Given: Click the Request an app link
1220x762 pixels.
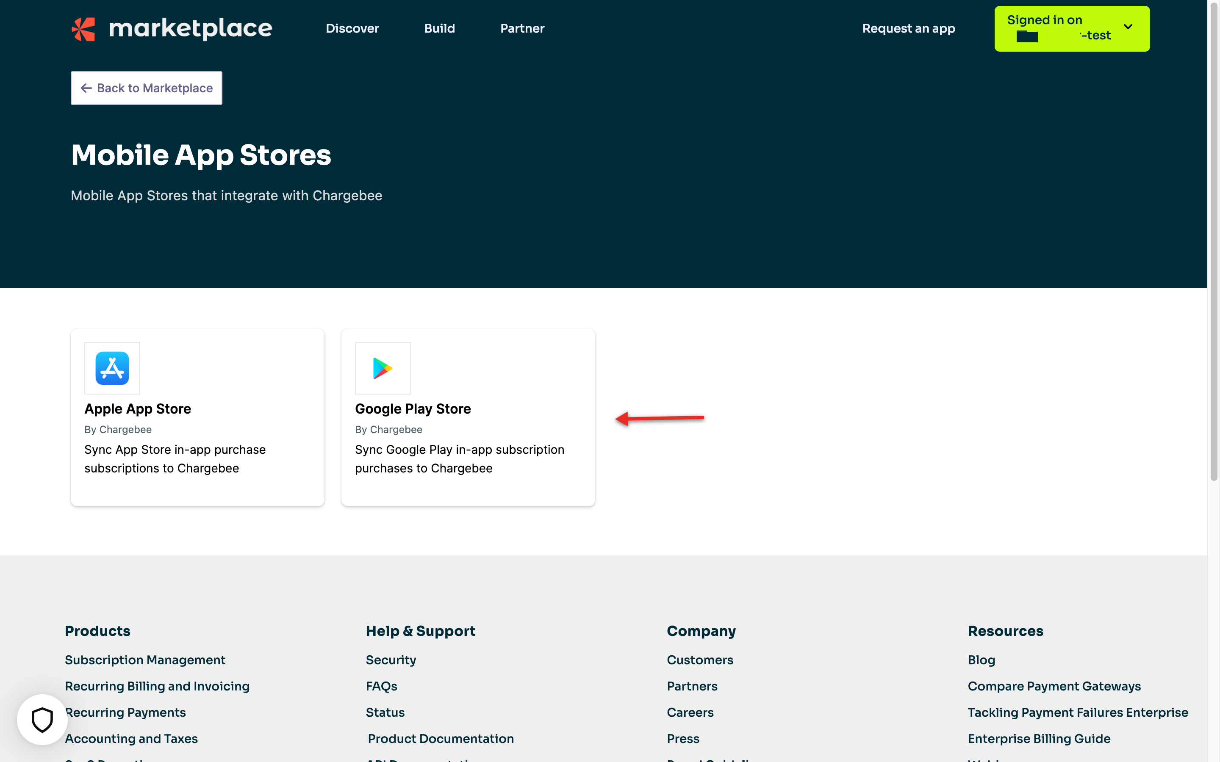Looking at the screenshot, I should 908,29.
